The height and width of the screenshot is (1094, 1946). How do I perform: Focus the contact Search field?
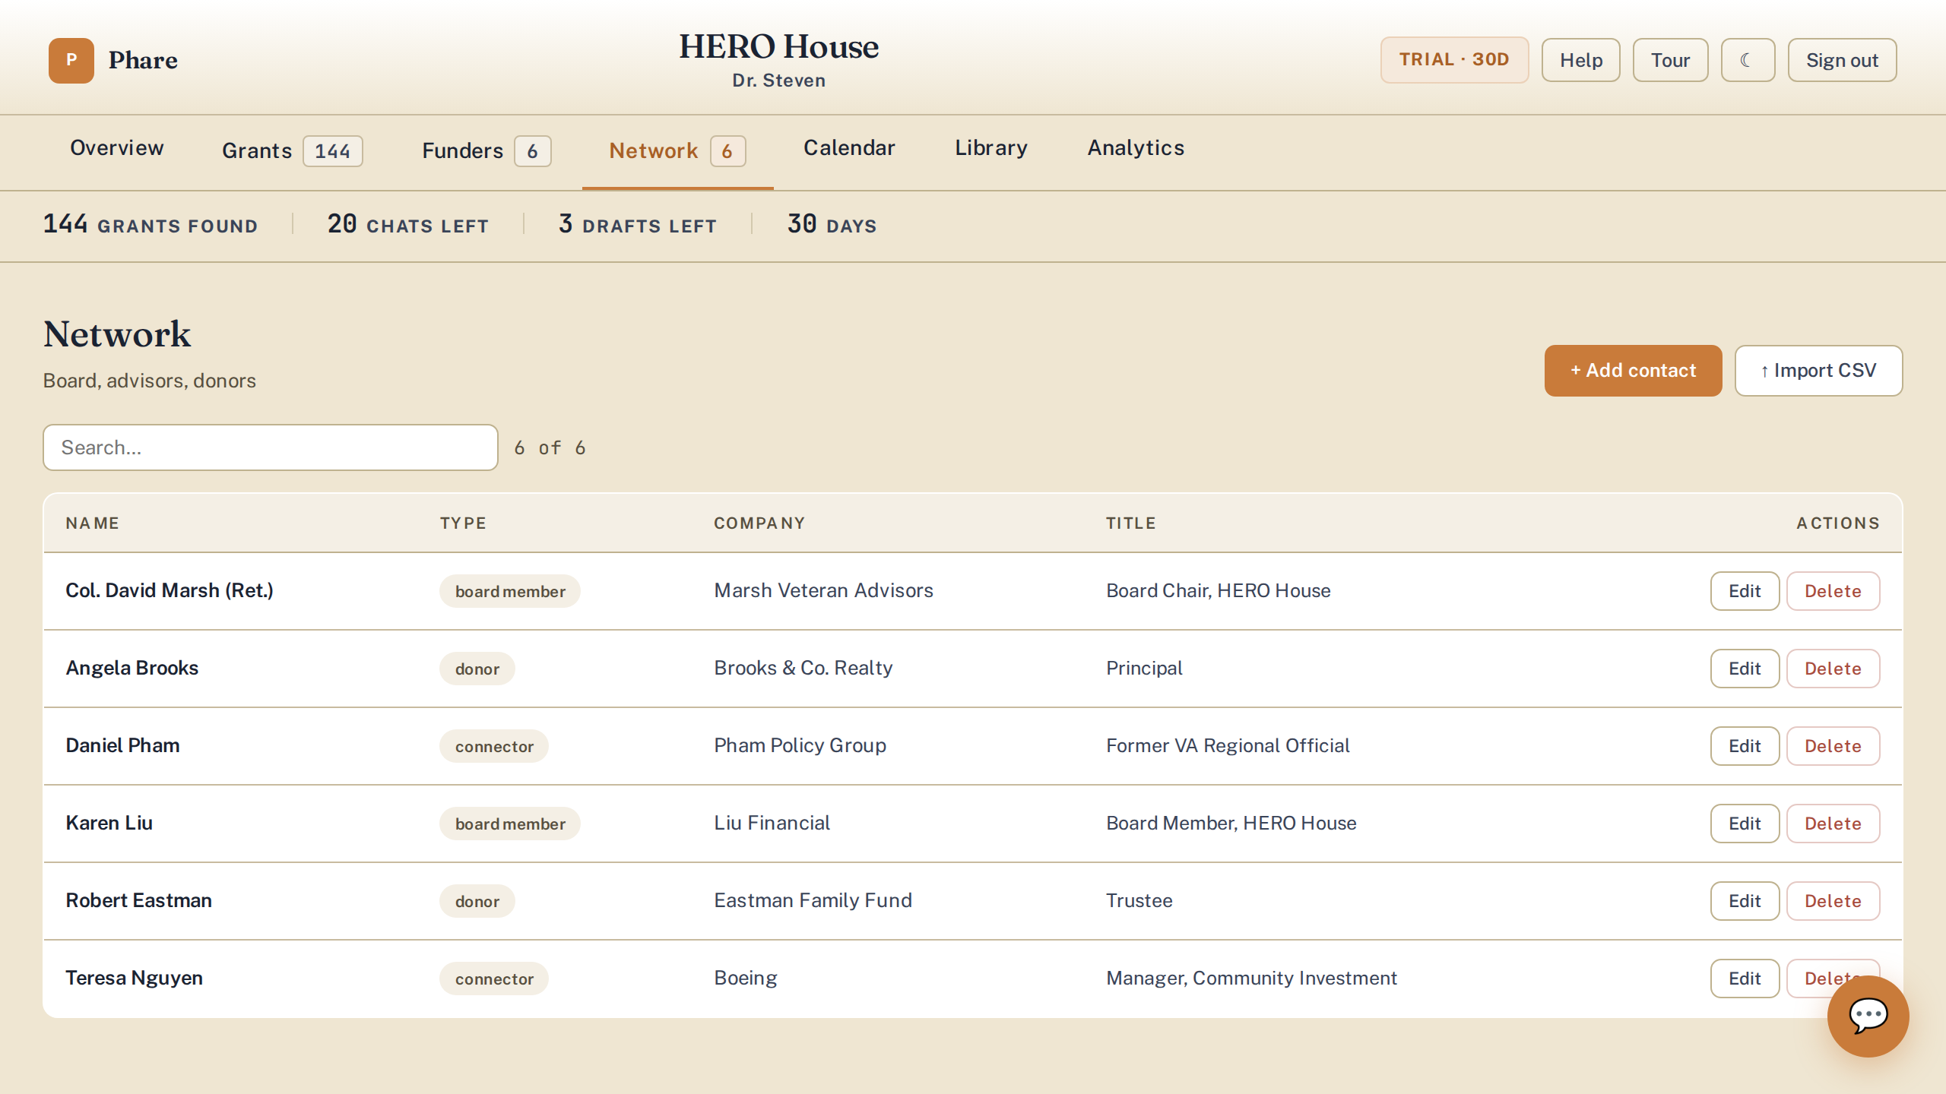tap(271, 447)
